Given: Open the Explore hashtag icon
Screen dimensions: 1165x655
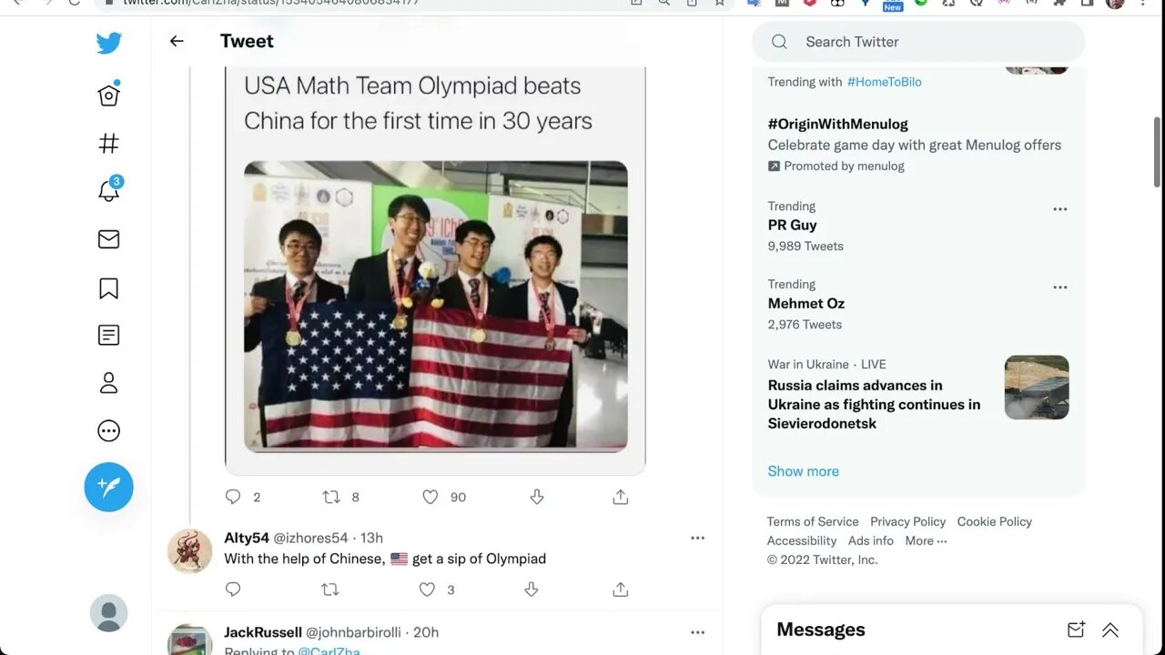Looking at the screenshot, I should [x=108, y=144].
